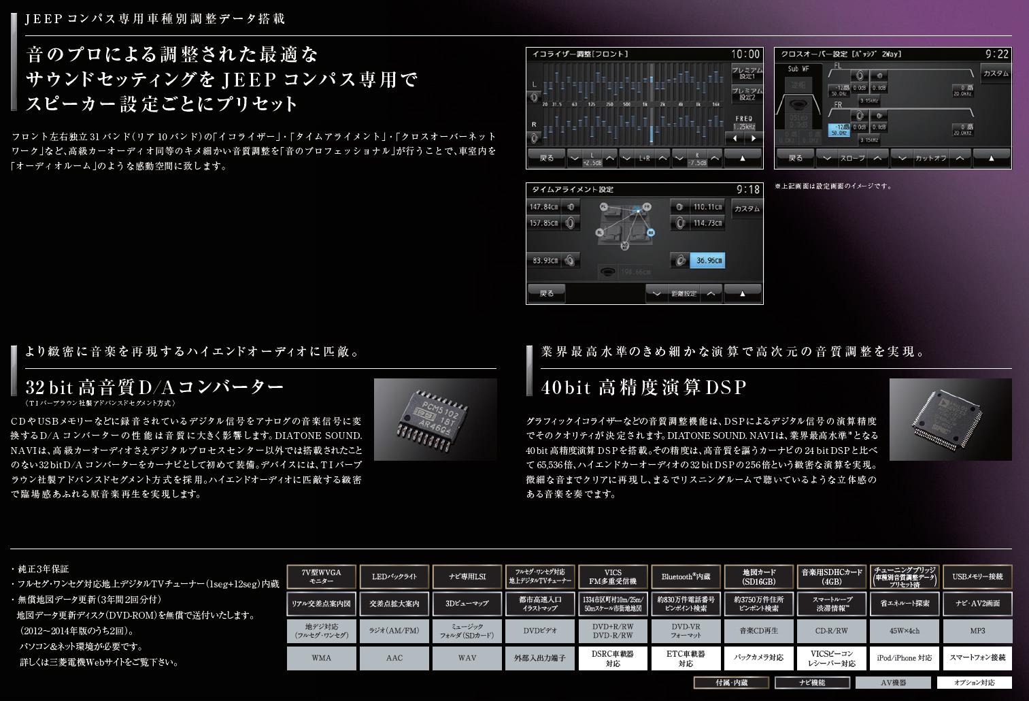
Task: Tap 戻る on the equalizer screen
Action: click(x=547, y=158)
